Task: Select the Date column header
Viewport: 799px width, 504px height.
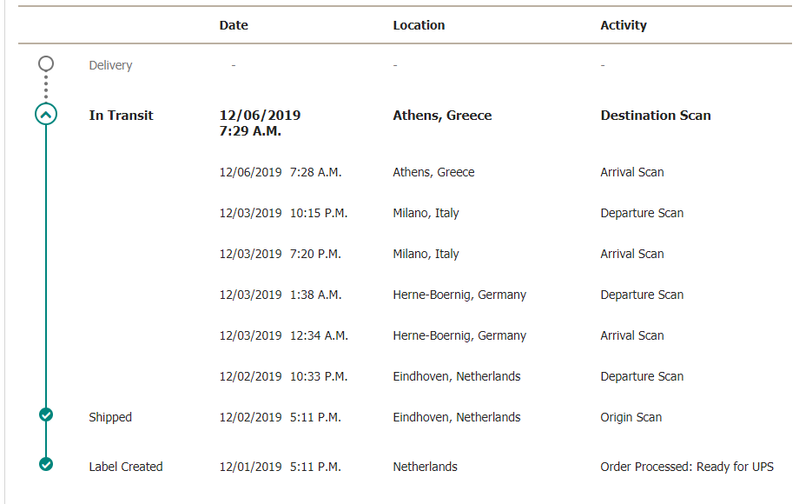Action: [x=234, y=25]
